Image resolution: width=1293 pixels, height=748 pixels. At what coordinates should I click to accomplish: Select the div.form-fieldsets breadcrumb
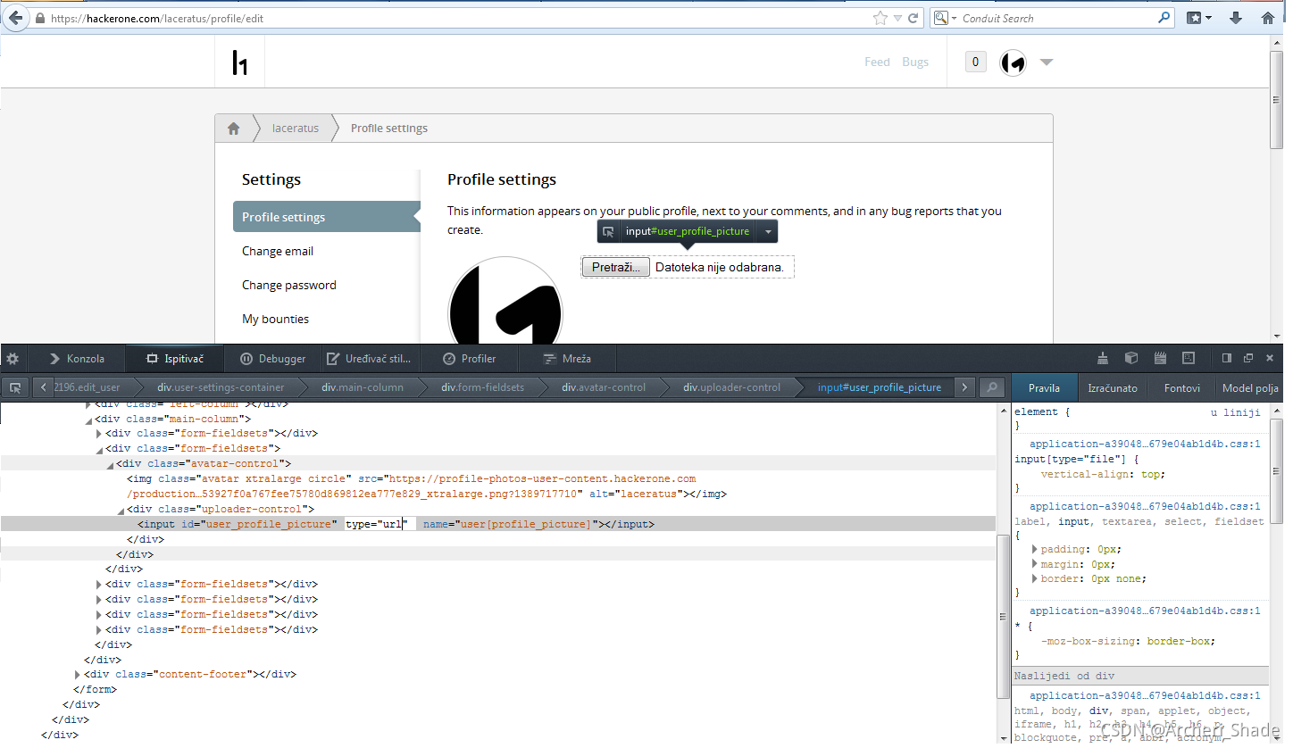pos(483,387)
